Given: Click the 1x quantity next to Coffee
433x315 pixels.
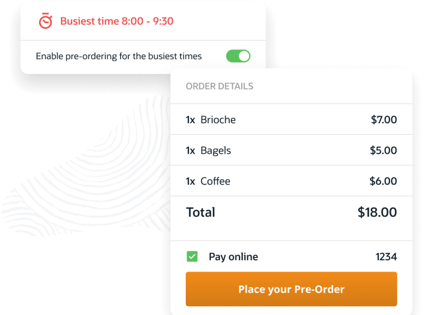Looking at the screenshot, I should pos(190,181).
